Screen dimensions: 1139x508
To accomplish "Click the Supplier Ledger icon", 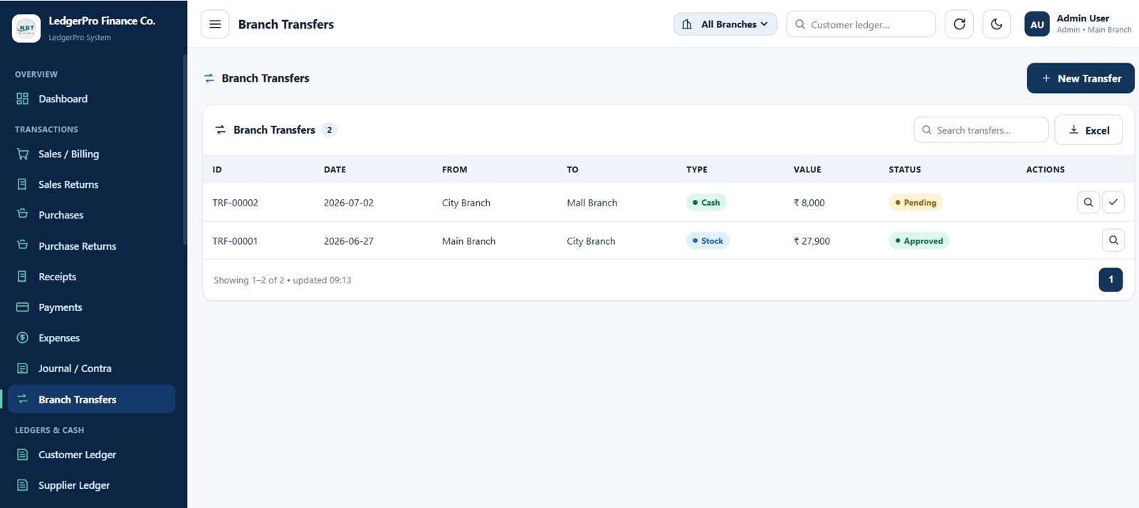I will coord(23,485).
